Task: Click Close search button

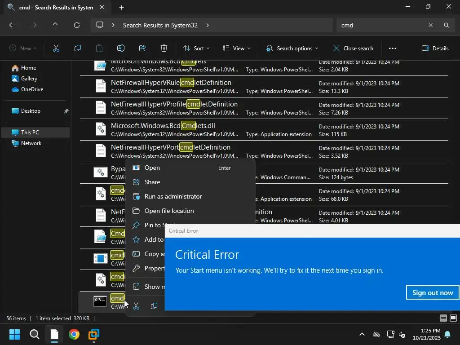Action: click(x=353, y=49)
